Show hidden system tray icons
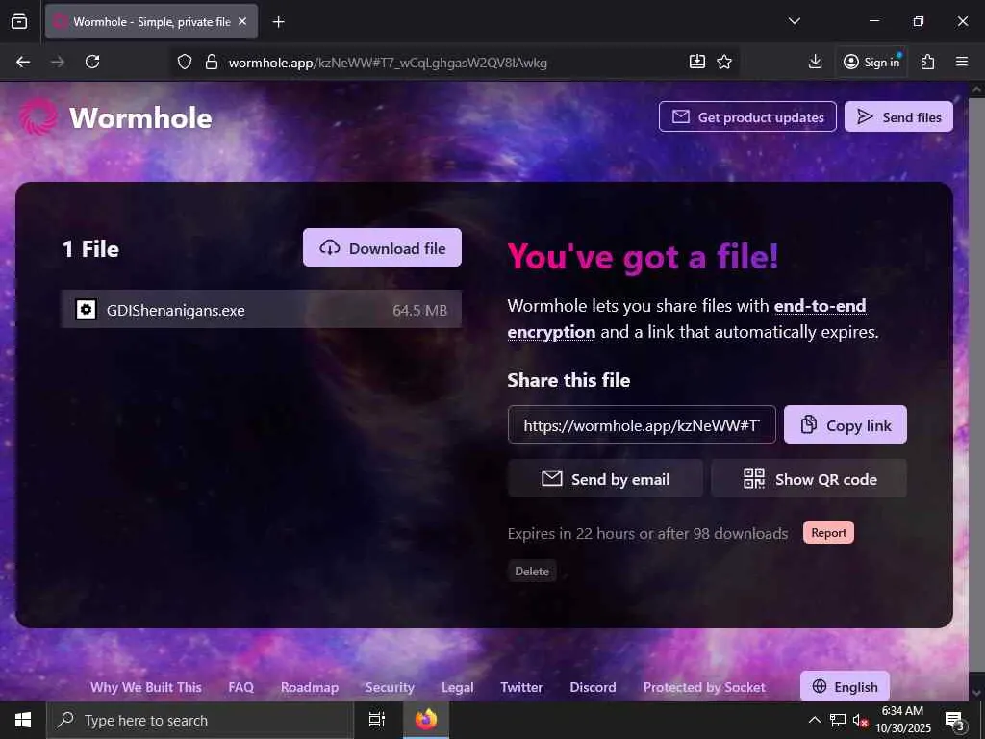The image size is (985, 739). 814,720
